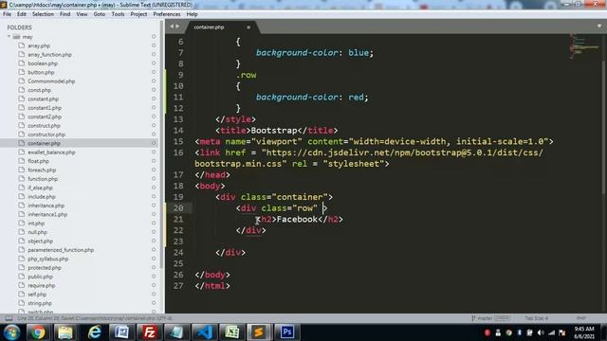Open the View menu
This screenshot has width=607, height=341.
pyautogui.click(x=82, y=14)
